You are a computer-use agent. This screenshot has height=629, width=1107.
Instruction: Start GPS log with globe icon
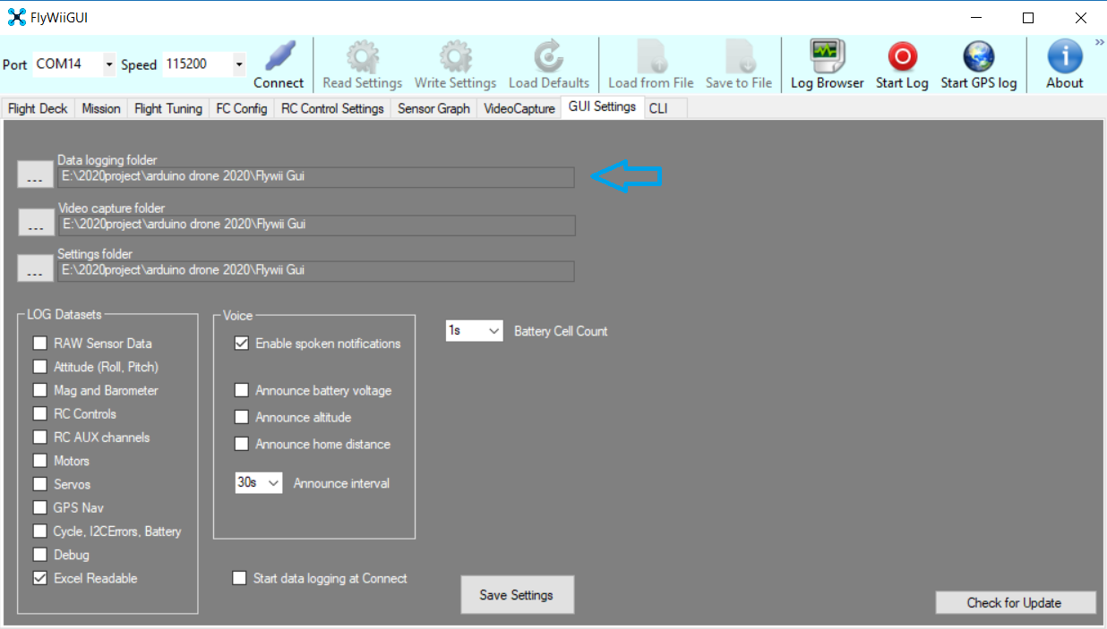click(x=978, y=57)
